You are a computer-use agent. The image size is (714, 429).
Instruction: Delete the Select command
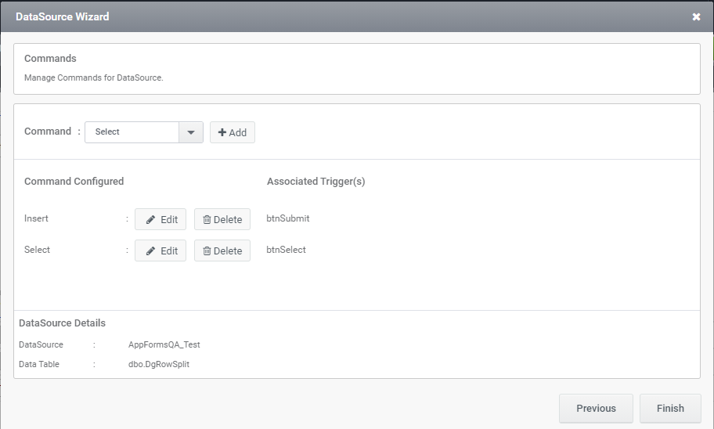click(222, 251)
